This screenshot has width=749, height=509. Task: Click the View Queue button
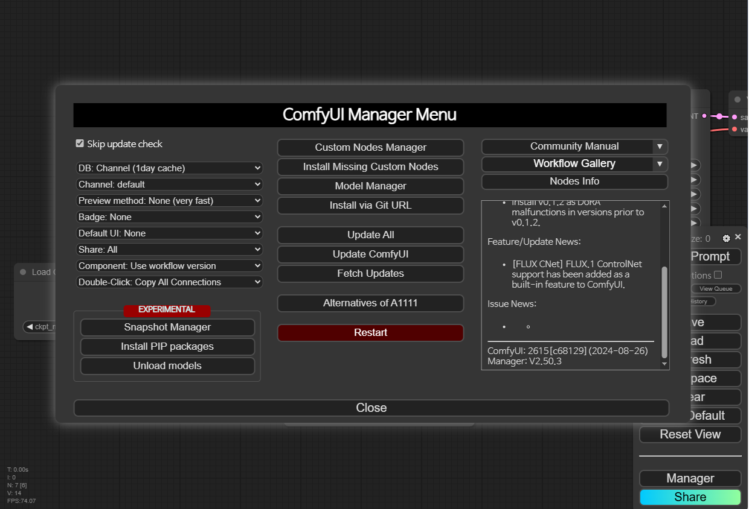(716, 289)
